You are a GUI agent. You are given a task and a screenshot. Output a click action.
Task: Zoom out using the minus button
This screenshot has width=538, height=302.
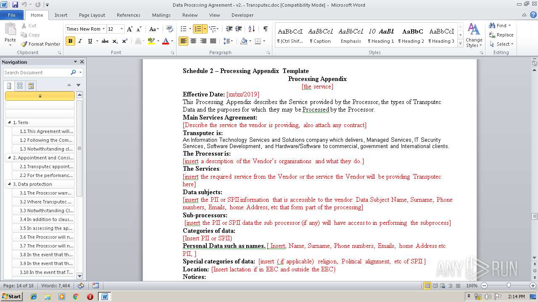tap(484, 286)
